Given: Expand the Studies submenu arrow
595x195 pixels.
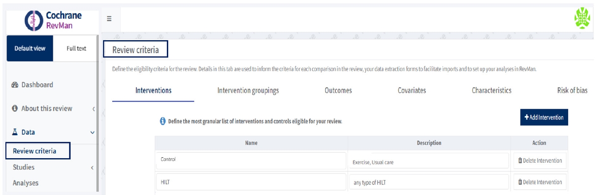Looking at the screenshot, I should (x=92, y=168).
